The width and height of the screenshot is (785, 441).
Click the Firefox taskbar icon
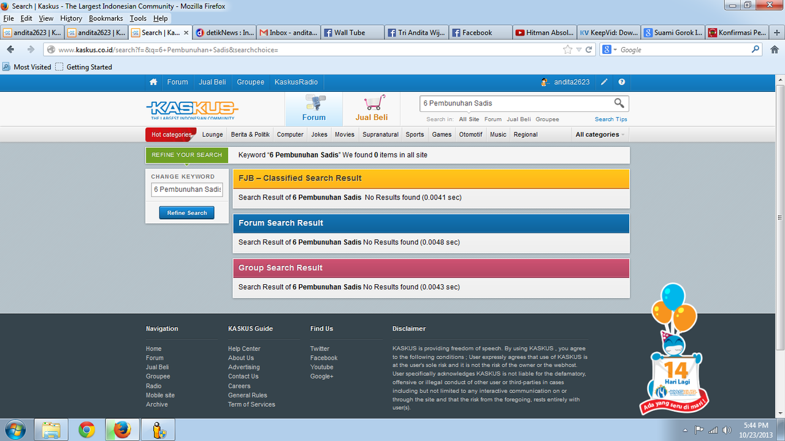coord(122,430)
